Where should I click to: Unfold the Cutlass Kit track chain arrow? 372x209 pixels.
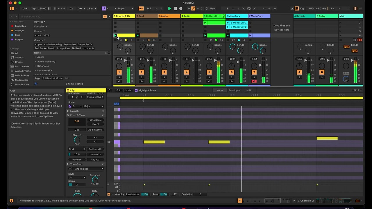point(223,16)
